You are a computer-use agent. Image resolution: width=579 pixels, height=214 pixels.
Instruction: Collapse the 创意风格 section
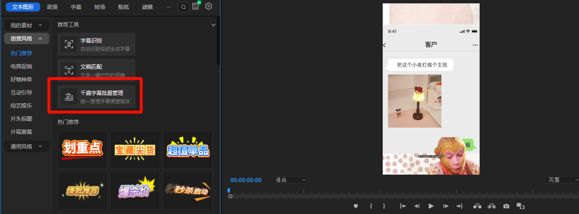(27, 38)
